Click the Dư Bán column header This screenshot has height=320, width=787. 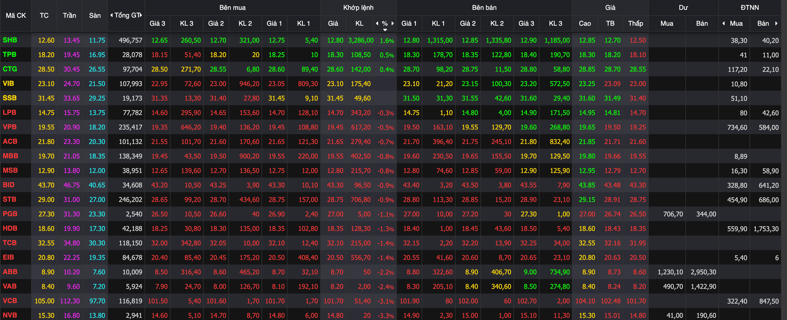tap(702, 24)
